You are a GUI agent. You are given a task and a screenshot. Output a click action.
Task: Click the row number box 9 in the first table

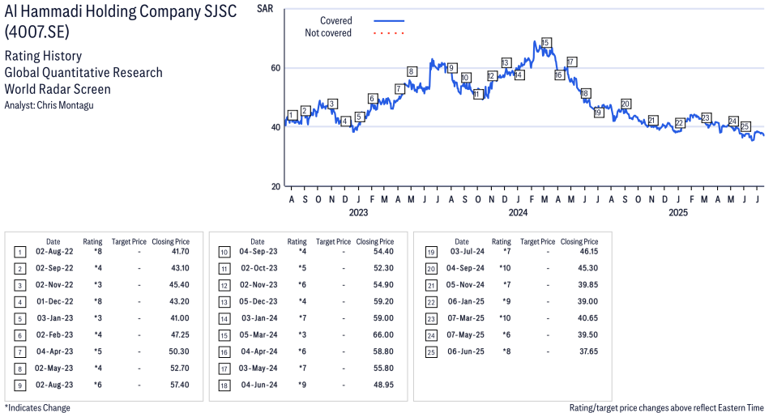click(19, 385)
